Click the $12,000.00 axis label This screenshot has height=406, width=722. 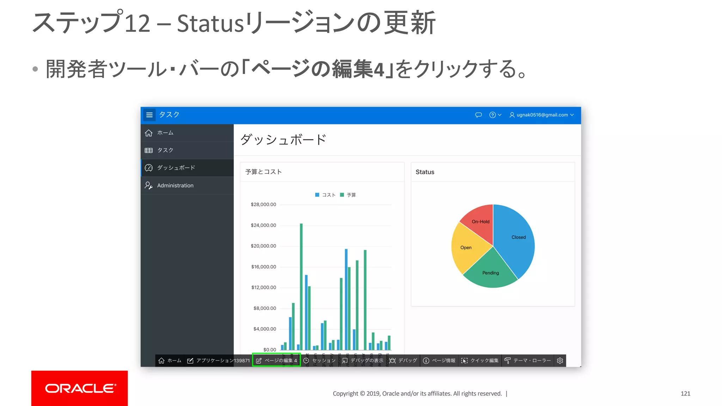click(263, 288)
